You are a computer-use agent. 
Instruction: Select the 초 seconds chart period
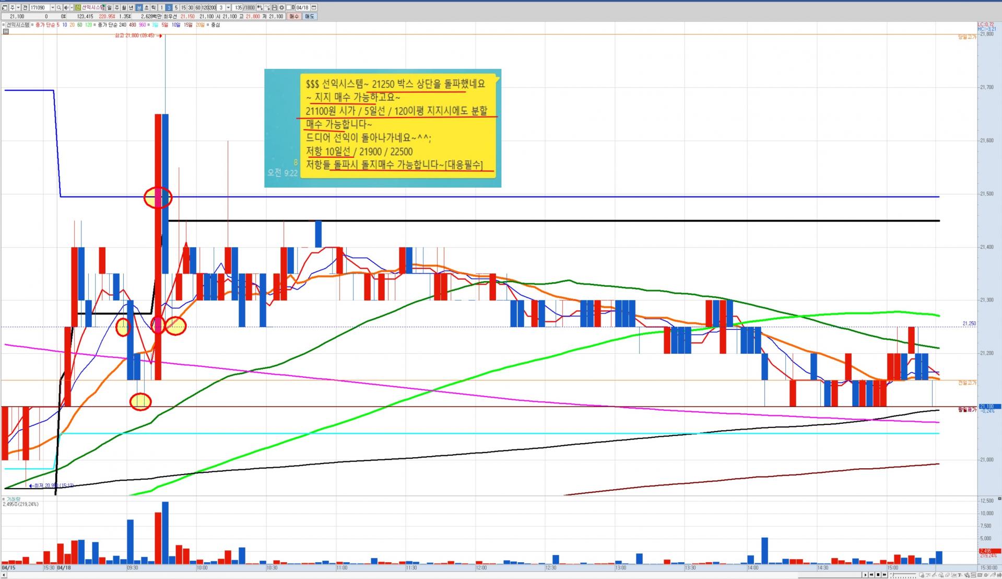146,8
